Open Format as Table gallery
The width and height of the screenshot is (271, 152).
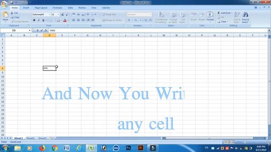pyautogui.click(x=173, y=17)
